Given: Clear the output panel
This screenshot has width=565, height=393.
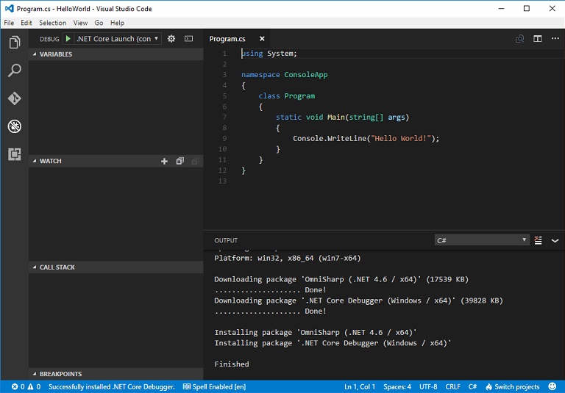Looking at the screenshot, I should click(538, 240).
